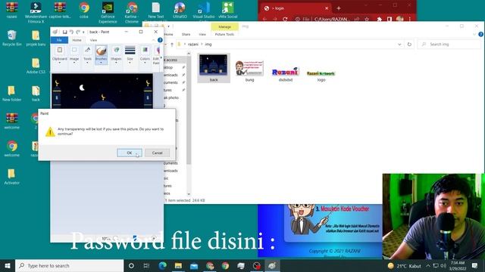Open the Shapes gallery in Paint

(116, 54)
